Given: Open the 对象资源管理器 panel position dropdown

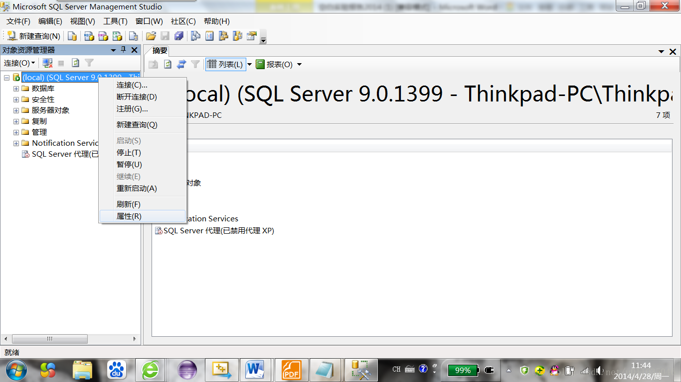Looking at the screenshot, I should click(x=114, y=50).
